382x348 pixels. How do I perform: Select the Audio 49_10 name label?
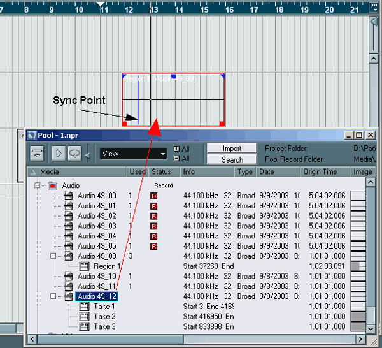[x=97, y=276]
